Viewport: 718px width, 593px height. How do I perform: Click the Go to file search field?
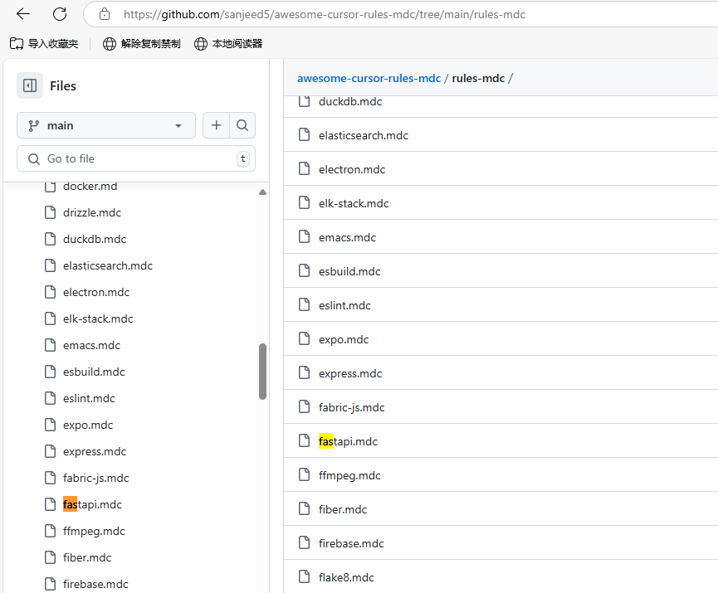pos(136,158)
